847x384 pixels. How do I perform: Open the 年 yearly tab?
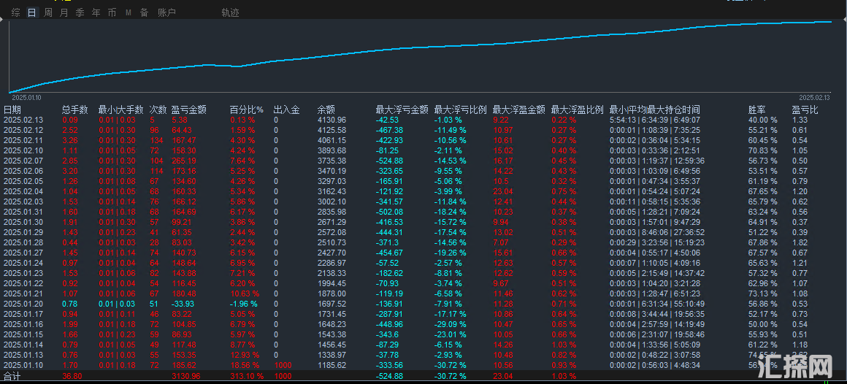tap(96, 12)
